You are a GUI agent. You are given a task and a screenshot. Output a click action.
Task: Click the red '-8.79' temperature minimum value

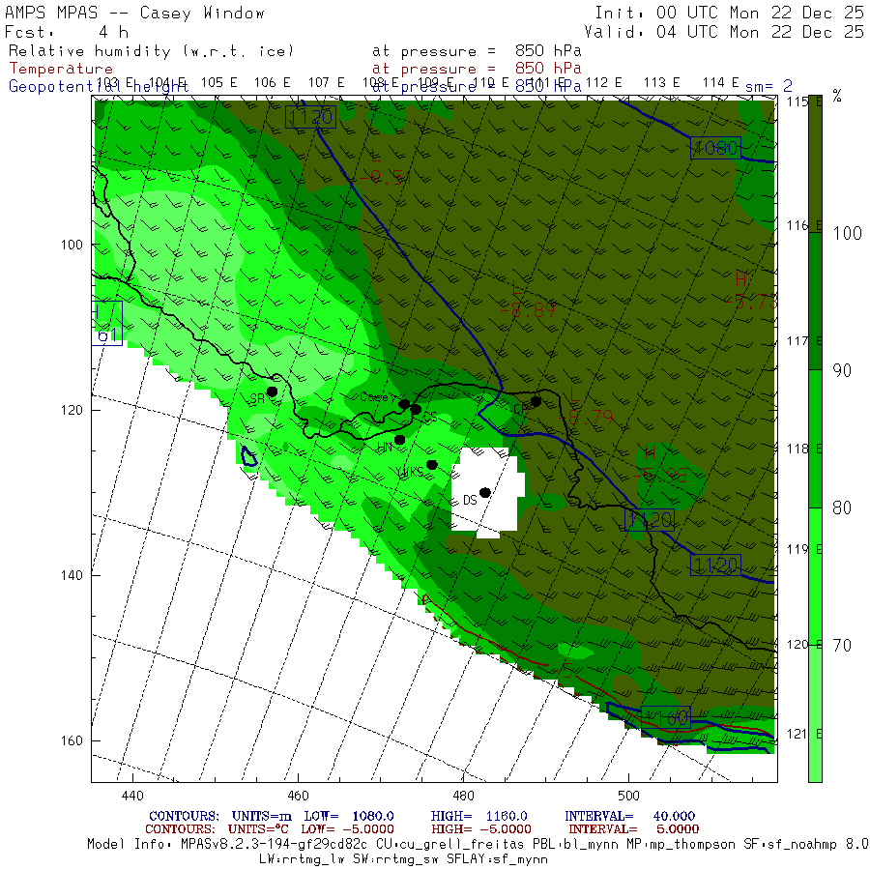coord(586,417)
